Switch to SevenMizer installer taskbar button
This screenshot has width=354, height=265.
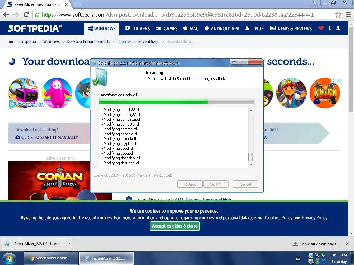click(106, 258)
